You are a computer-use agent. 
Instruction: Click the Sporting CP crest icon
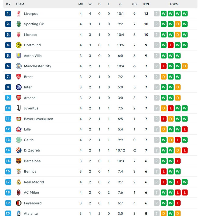(19, 24)
